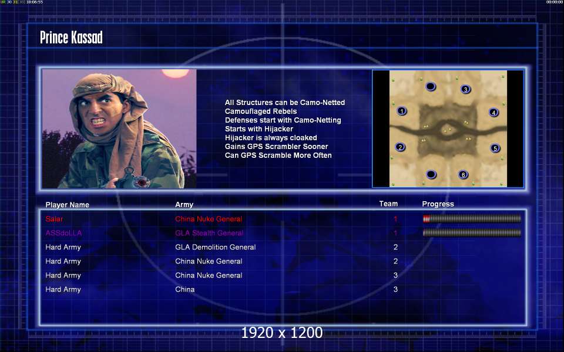Click the China Nuke General entry on team 3
This screenshot has width=564, height=352.
tap(209, 275)
